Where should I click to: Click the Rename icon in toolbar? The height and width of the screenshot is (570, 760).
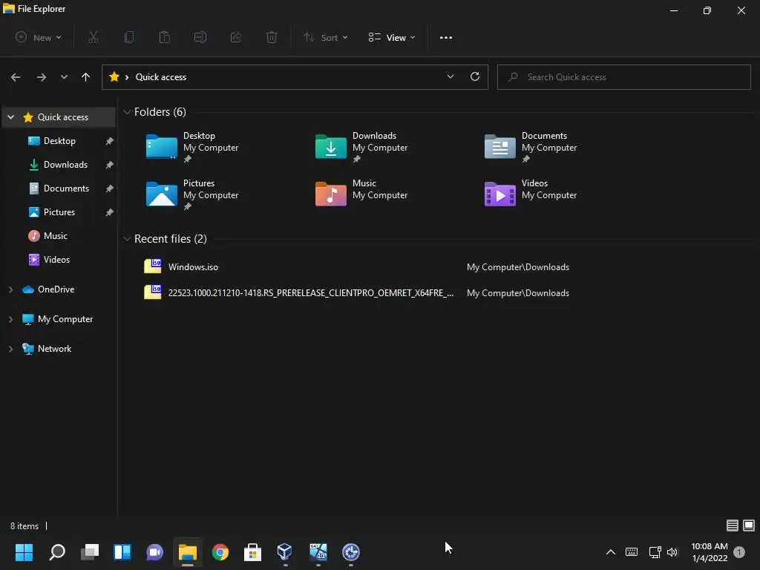coord(200,37)
